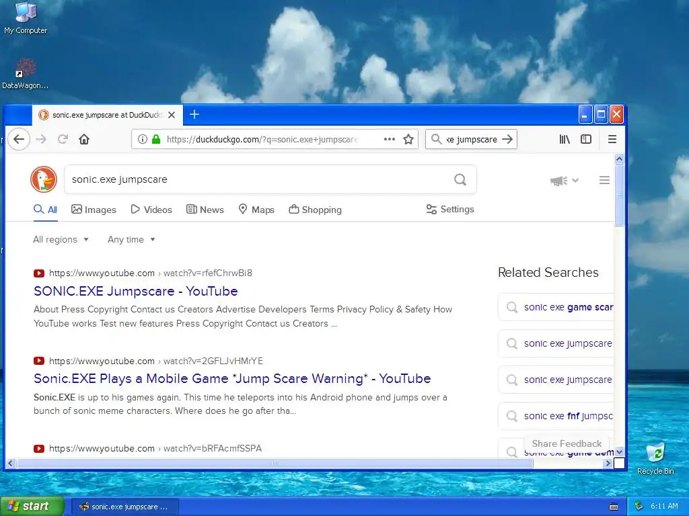
Task: Submit the Firefox search box arrow
Action: point(507,139)
